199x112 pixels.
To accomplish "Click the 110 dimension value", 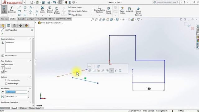I will pyautogui.click(x=149, y=88).
